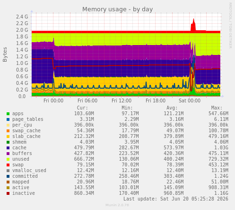Click the 'cache' legend label

point(19,148)
